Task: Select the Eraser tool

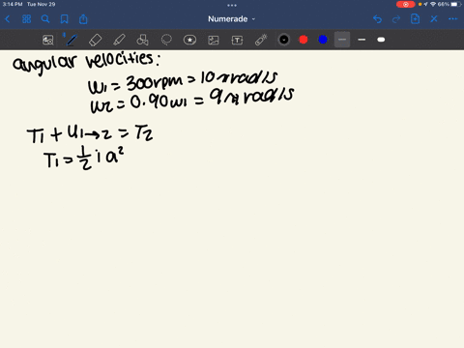Action: pos(95,40)
